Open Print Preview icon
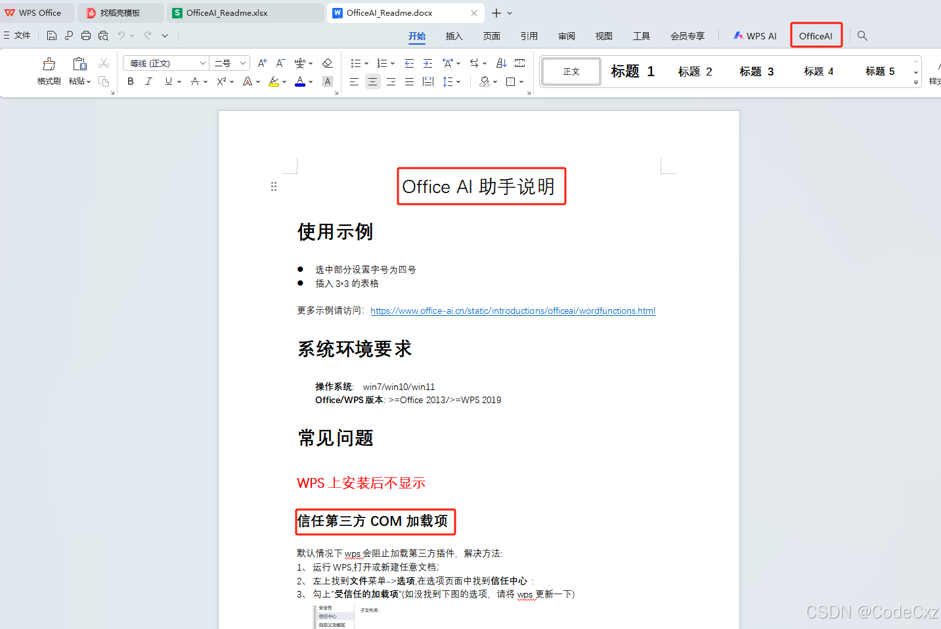 pos(103,35)
